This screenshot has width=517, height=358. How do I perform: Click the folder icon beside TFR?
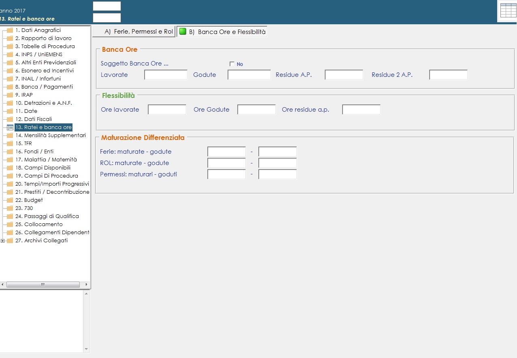(10, 144)
